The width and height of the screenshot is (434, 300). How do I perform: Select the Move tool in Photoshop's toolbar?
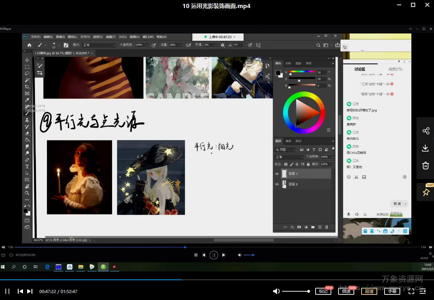tap(27, 60)
